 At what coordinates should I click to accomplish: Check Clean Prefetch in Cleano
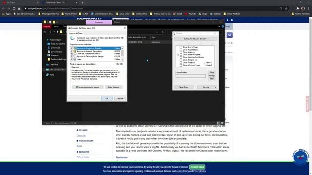(181, 63)
